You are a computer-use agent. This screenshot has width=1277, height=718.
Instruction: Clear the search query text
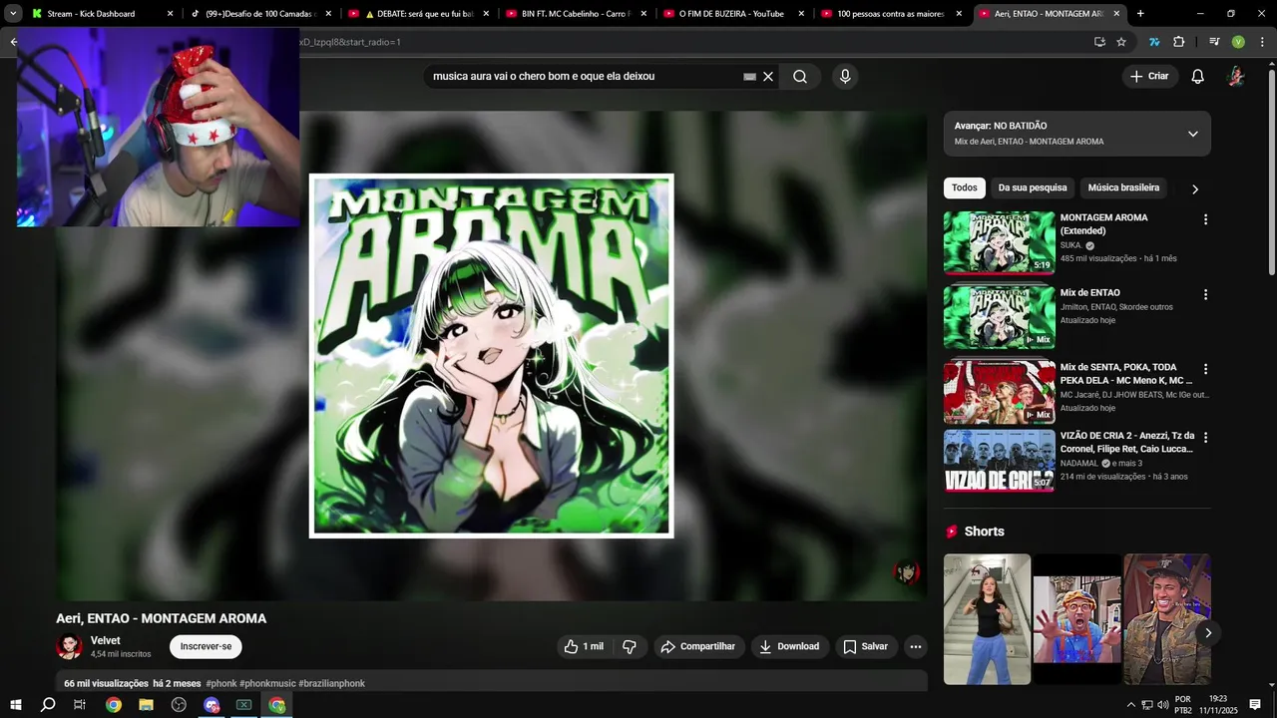768,77
